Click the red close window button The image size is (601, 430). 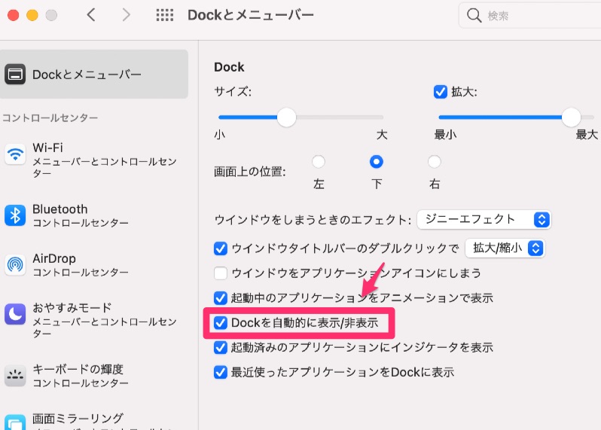tap(14, 15)
